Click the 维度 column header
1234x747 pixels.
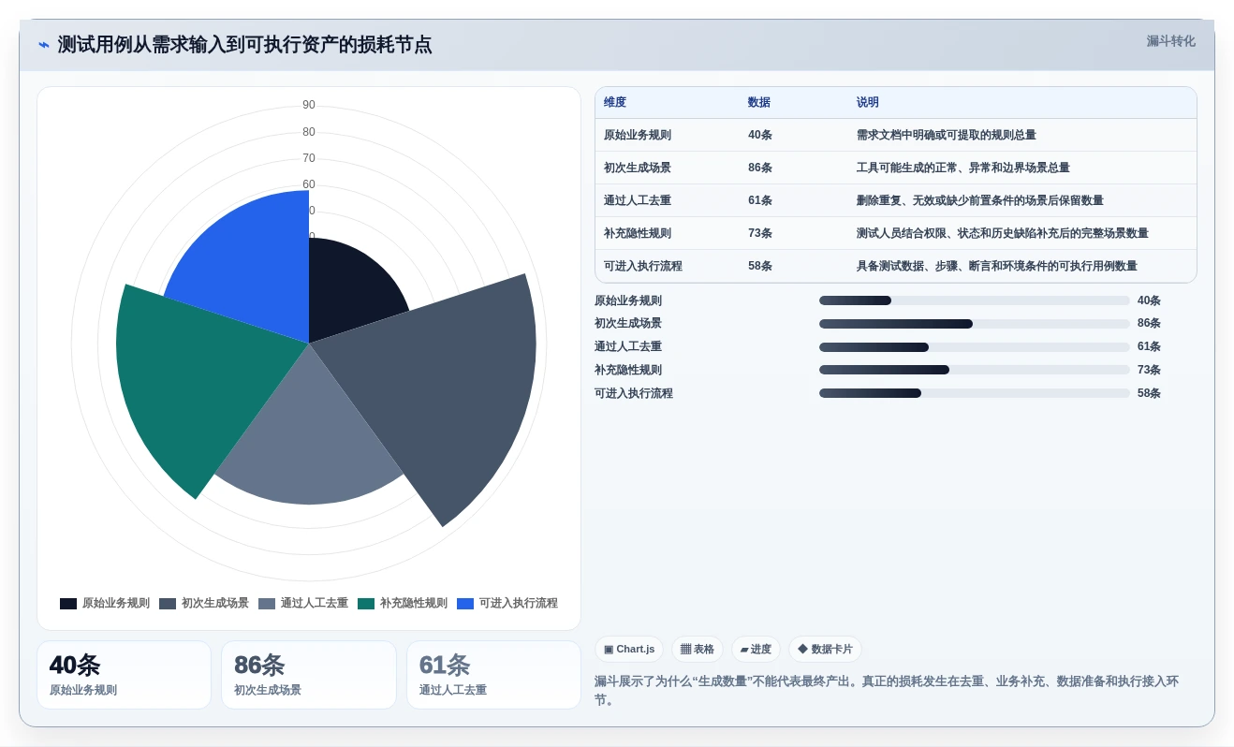coord(615,102)
